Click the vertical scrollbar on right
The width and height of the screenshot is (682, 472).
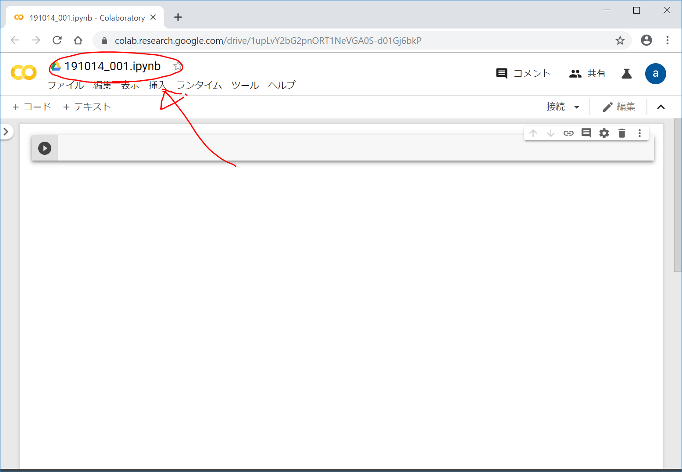[678, 197]
